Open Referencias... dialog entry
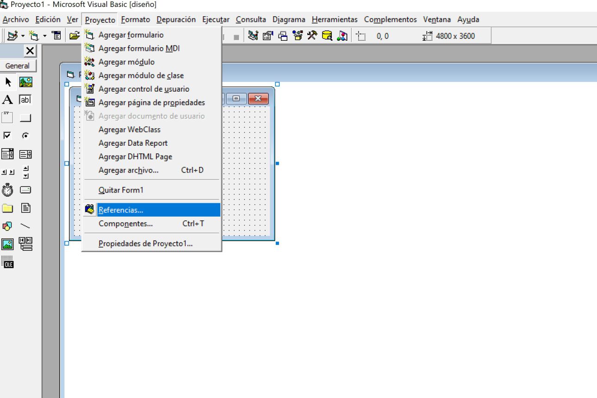The height and width of the screenshot is (398, 597). [x=151, y=210]
